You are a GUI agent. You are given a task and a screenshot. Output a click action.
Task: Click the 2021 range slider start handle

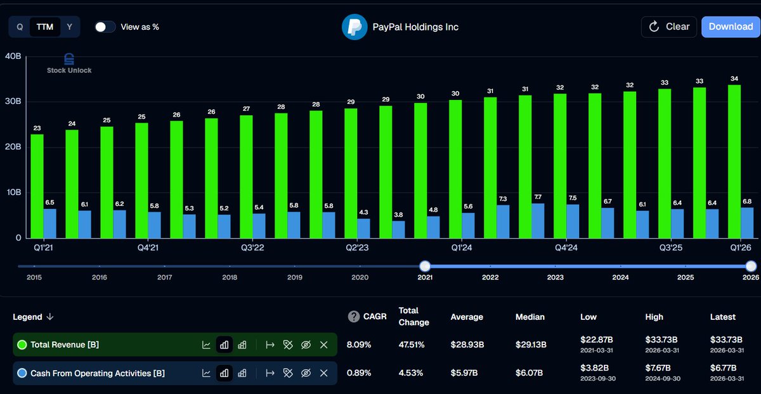point(425,266)
